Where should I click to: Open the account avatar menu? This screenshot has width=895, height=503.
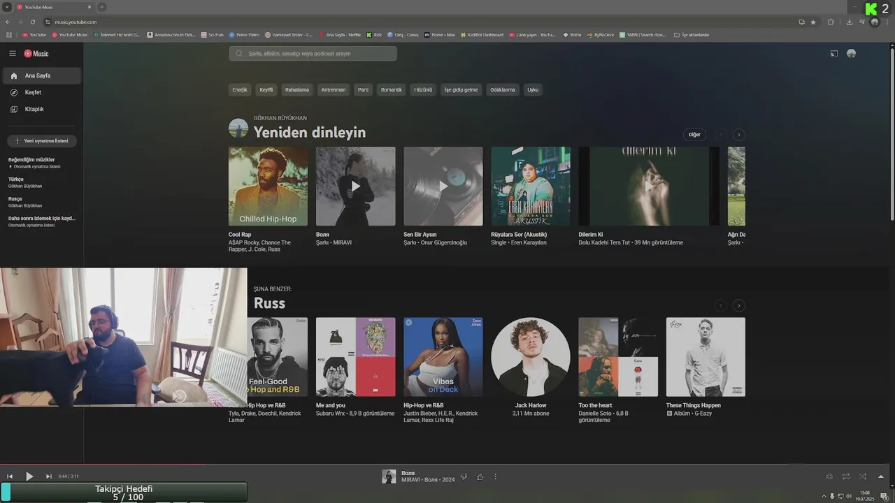pyautogui.click(x=851, y=53)
